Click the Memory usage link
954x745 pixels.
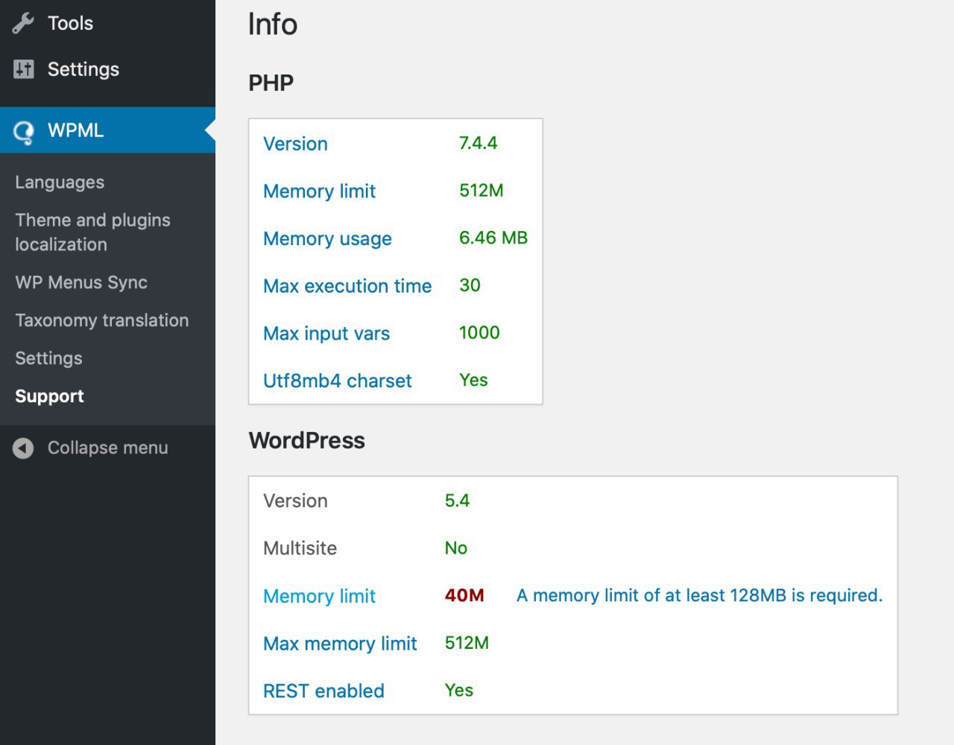click(x=327, y=239)
